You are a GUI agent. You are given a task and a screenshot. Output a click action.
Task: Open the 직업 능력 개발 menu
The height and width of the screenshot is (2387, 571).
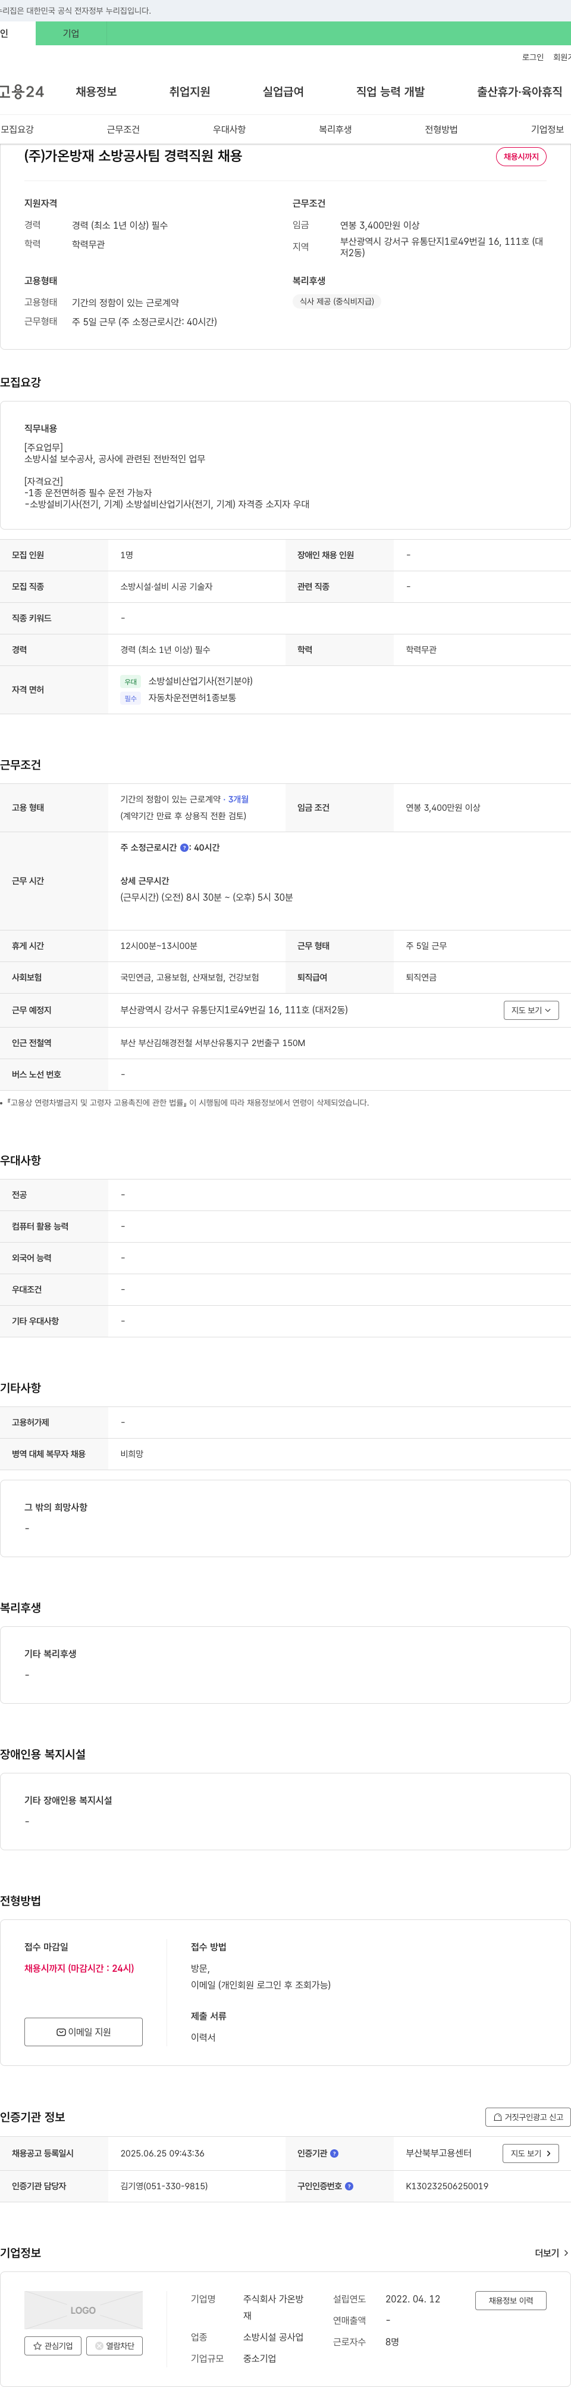[x=391, y=92]
